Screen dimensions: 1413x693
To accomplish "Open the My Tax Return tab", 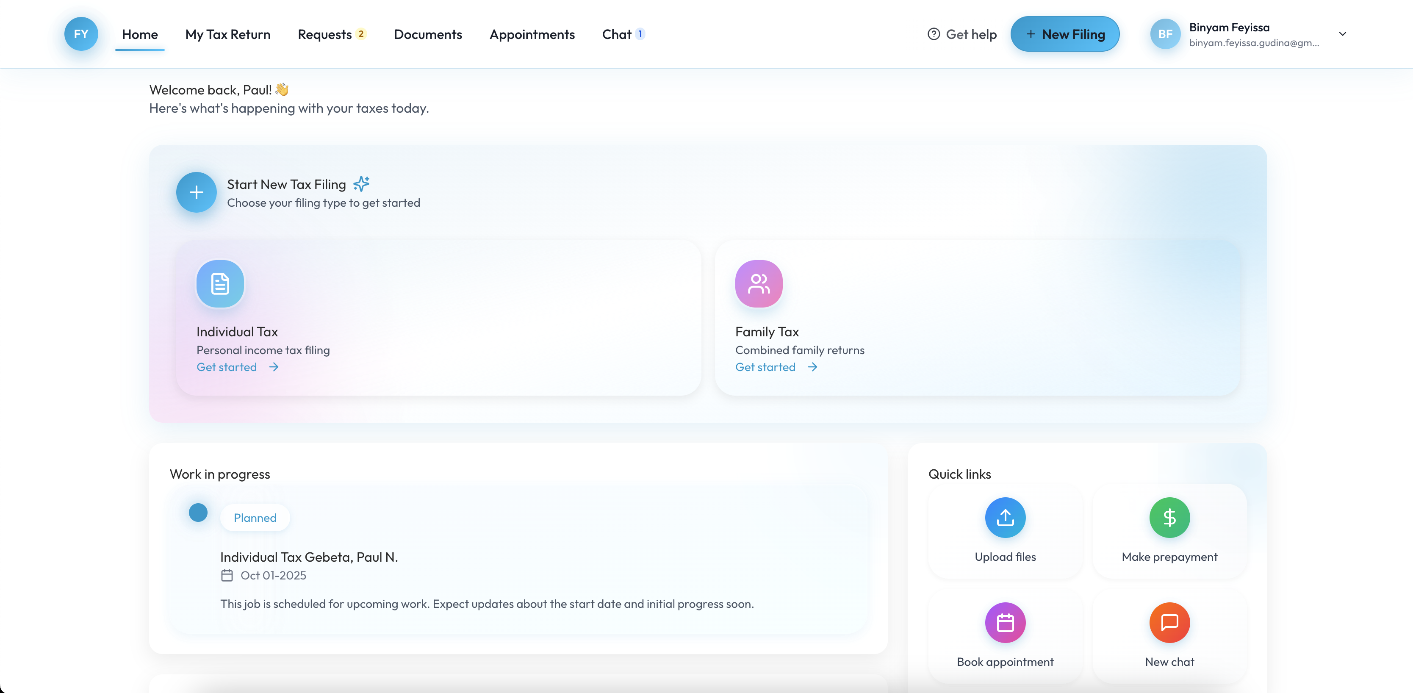I will click(227, 35).
